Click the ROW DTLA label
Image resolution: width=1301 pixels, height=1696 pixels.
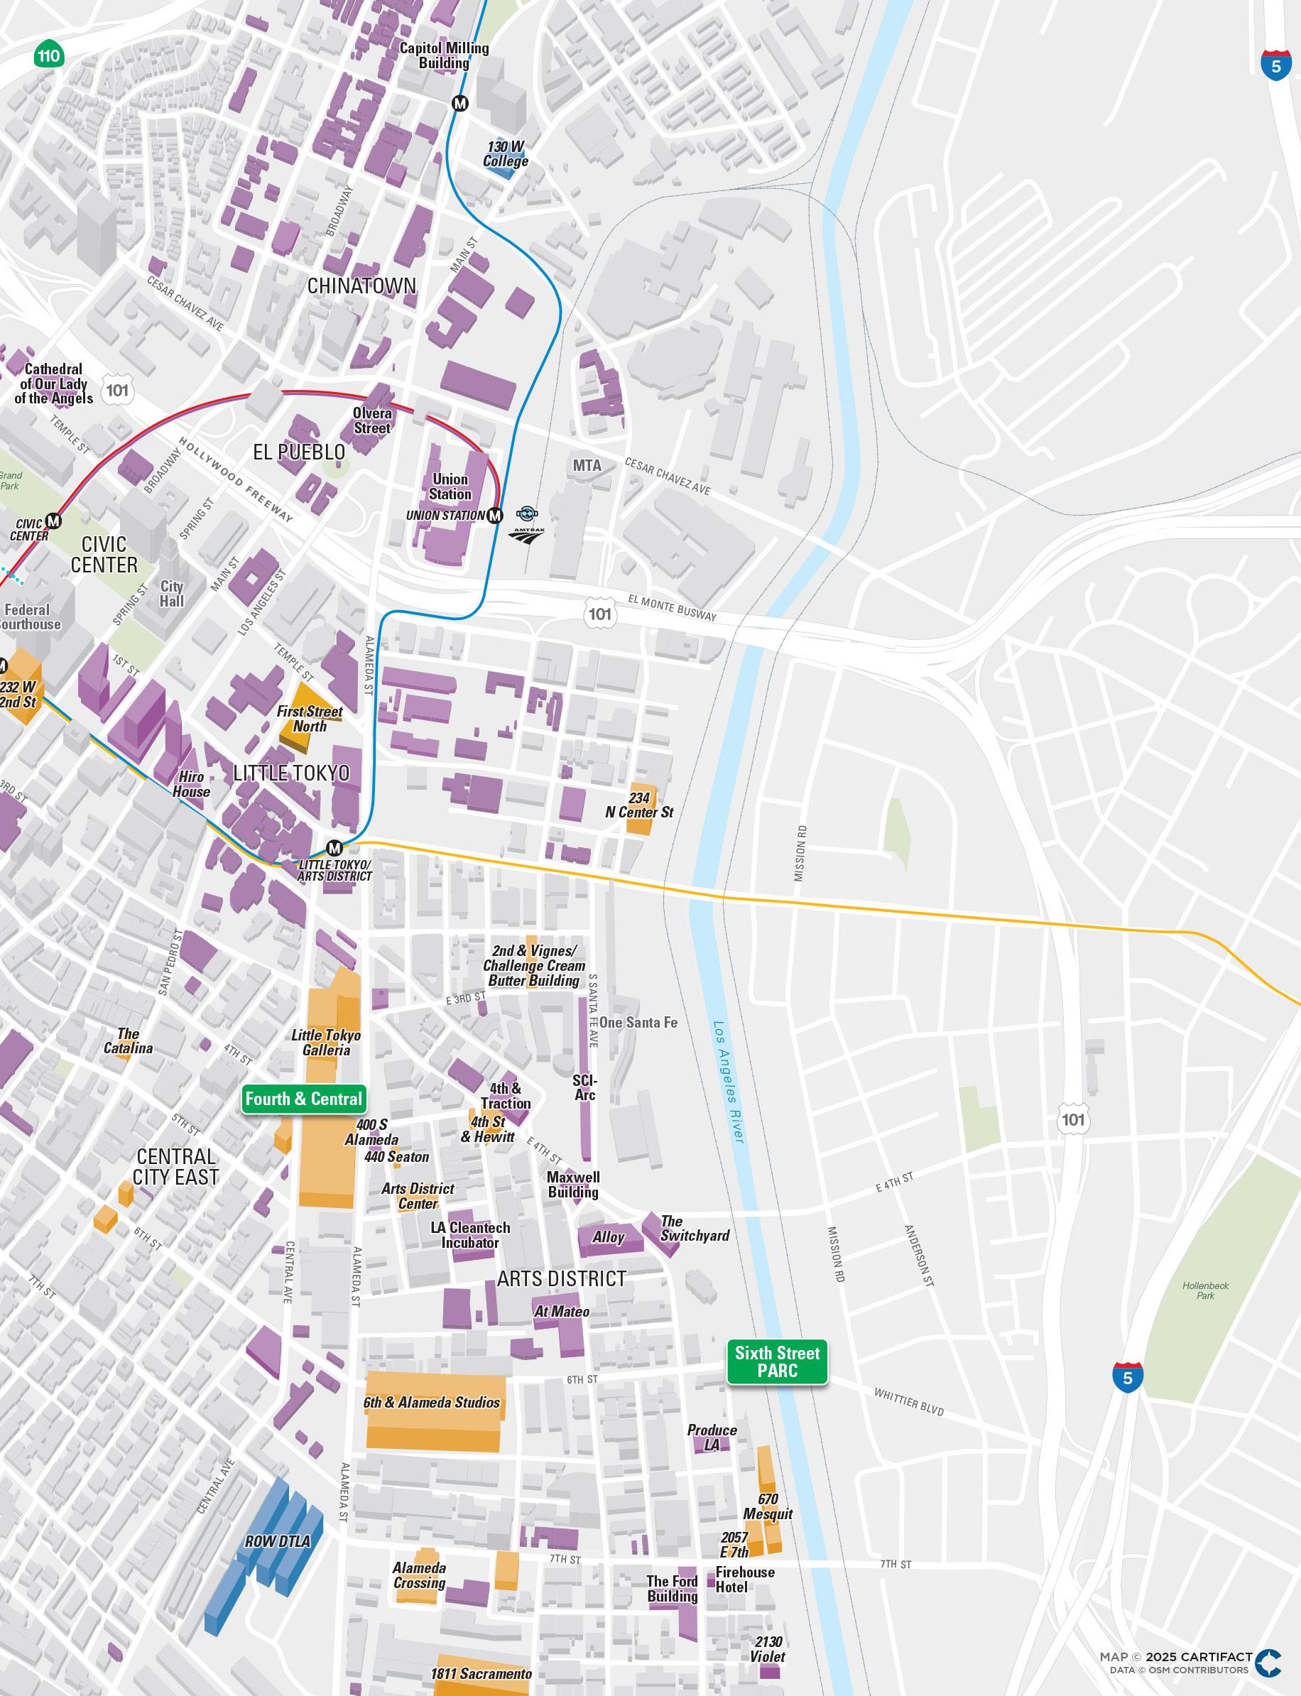tap(277, 1542)
